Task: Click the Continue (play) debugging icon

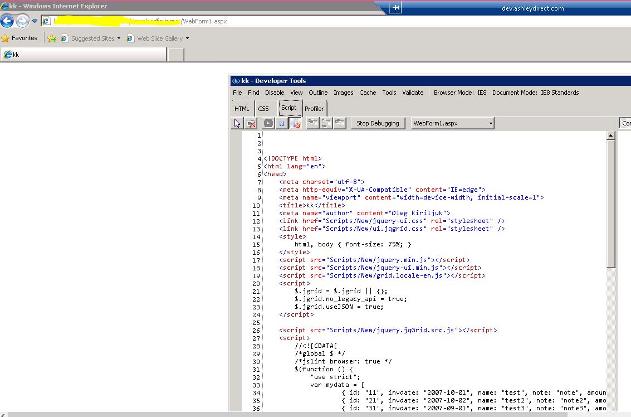Action: (268, 123)
